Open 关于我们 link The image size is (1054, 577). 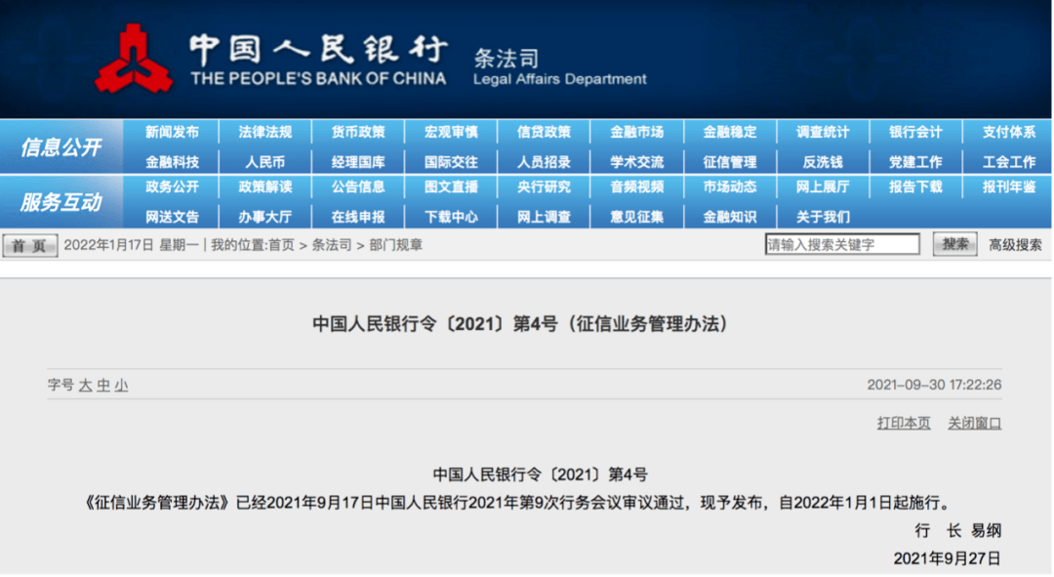(823, 217)
